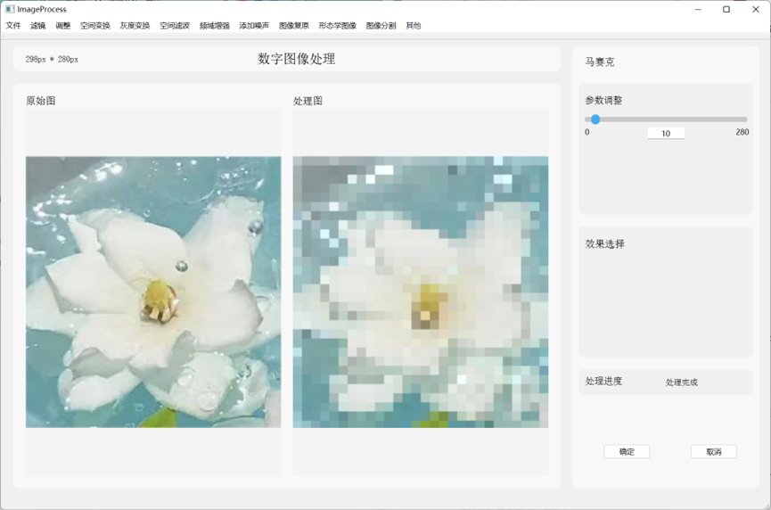
Task: Open the 调整 menu
Action: click(63, 26)
